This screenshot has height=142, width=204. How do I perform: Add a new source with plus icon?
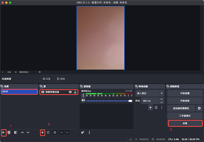pyautogui.click(x=42, y=132)
